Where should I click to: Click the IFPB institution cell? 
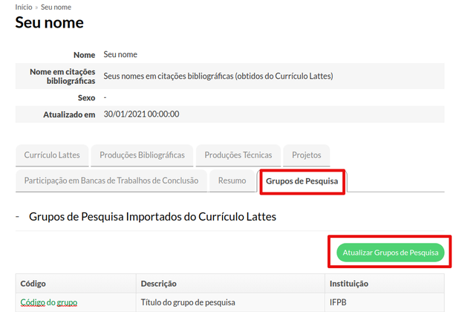(x=338, y=302)
